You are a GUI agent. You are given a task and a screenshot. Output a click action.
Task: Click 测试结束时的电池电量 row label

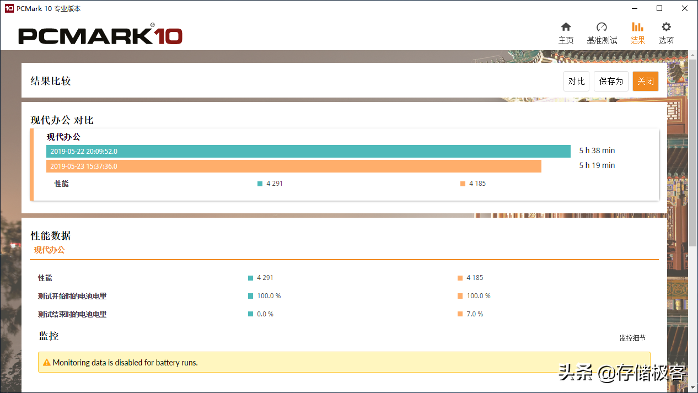tap(72, 314)
